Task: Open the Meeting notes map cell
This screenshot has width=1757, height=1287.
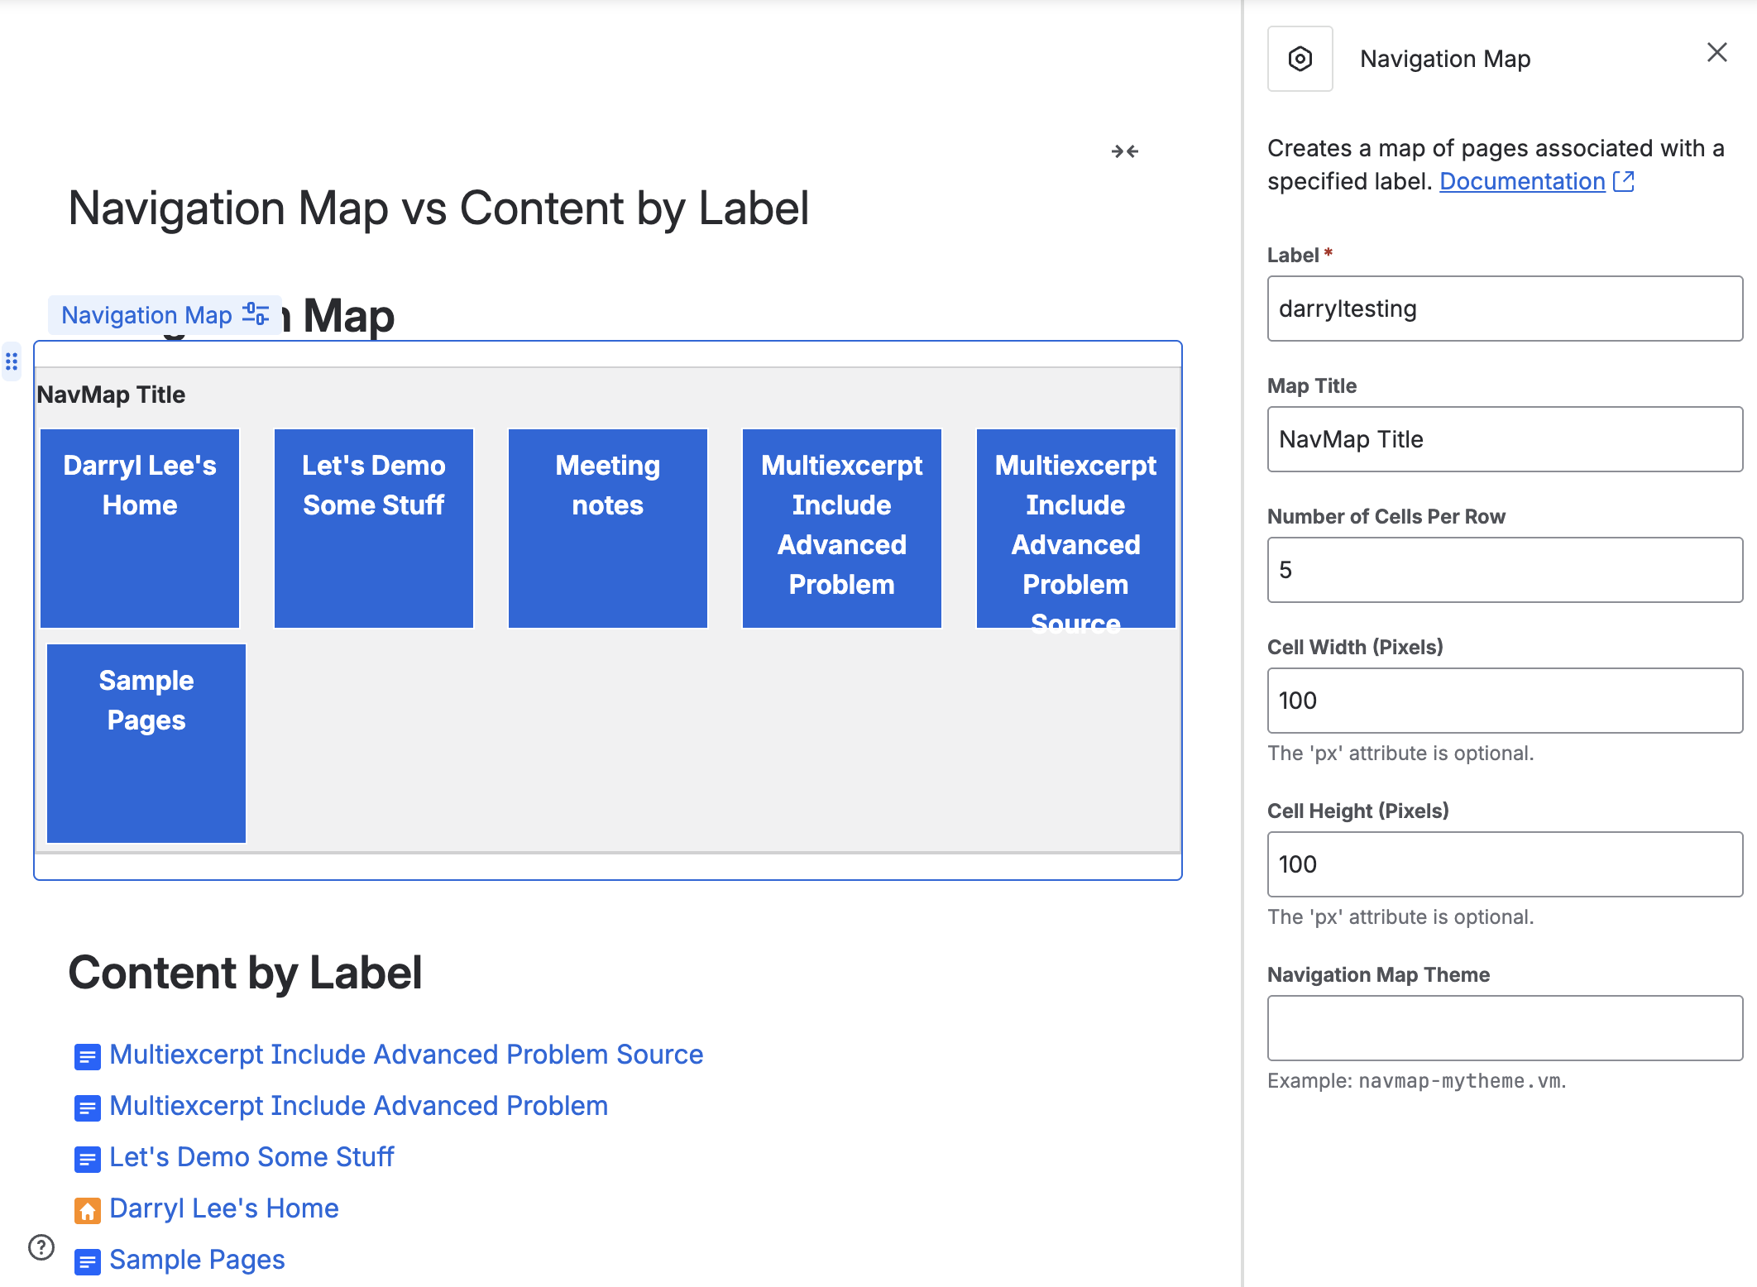Action: [x=608, y=529]
